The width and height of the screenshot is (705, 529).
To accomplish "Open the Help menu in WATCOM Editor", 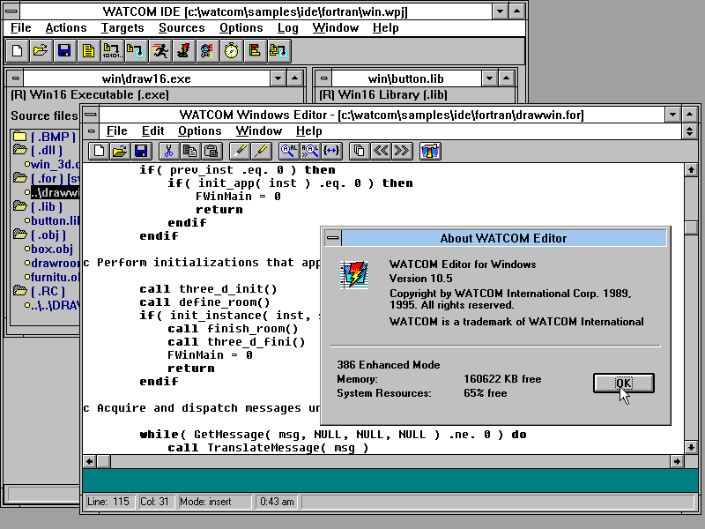I will coord(309,130).
